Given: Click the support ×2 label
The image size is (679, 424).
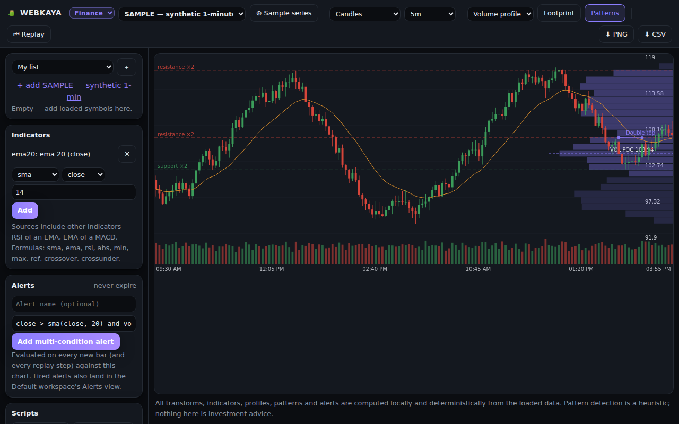Looking at the screenshot, I should 172,166.
